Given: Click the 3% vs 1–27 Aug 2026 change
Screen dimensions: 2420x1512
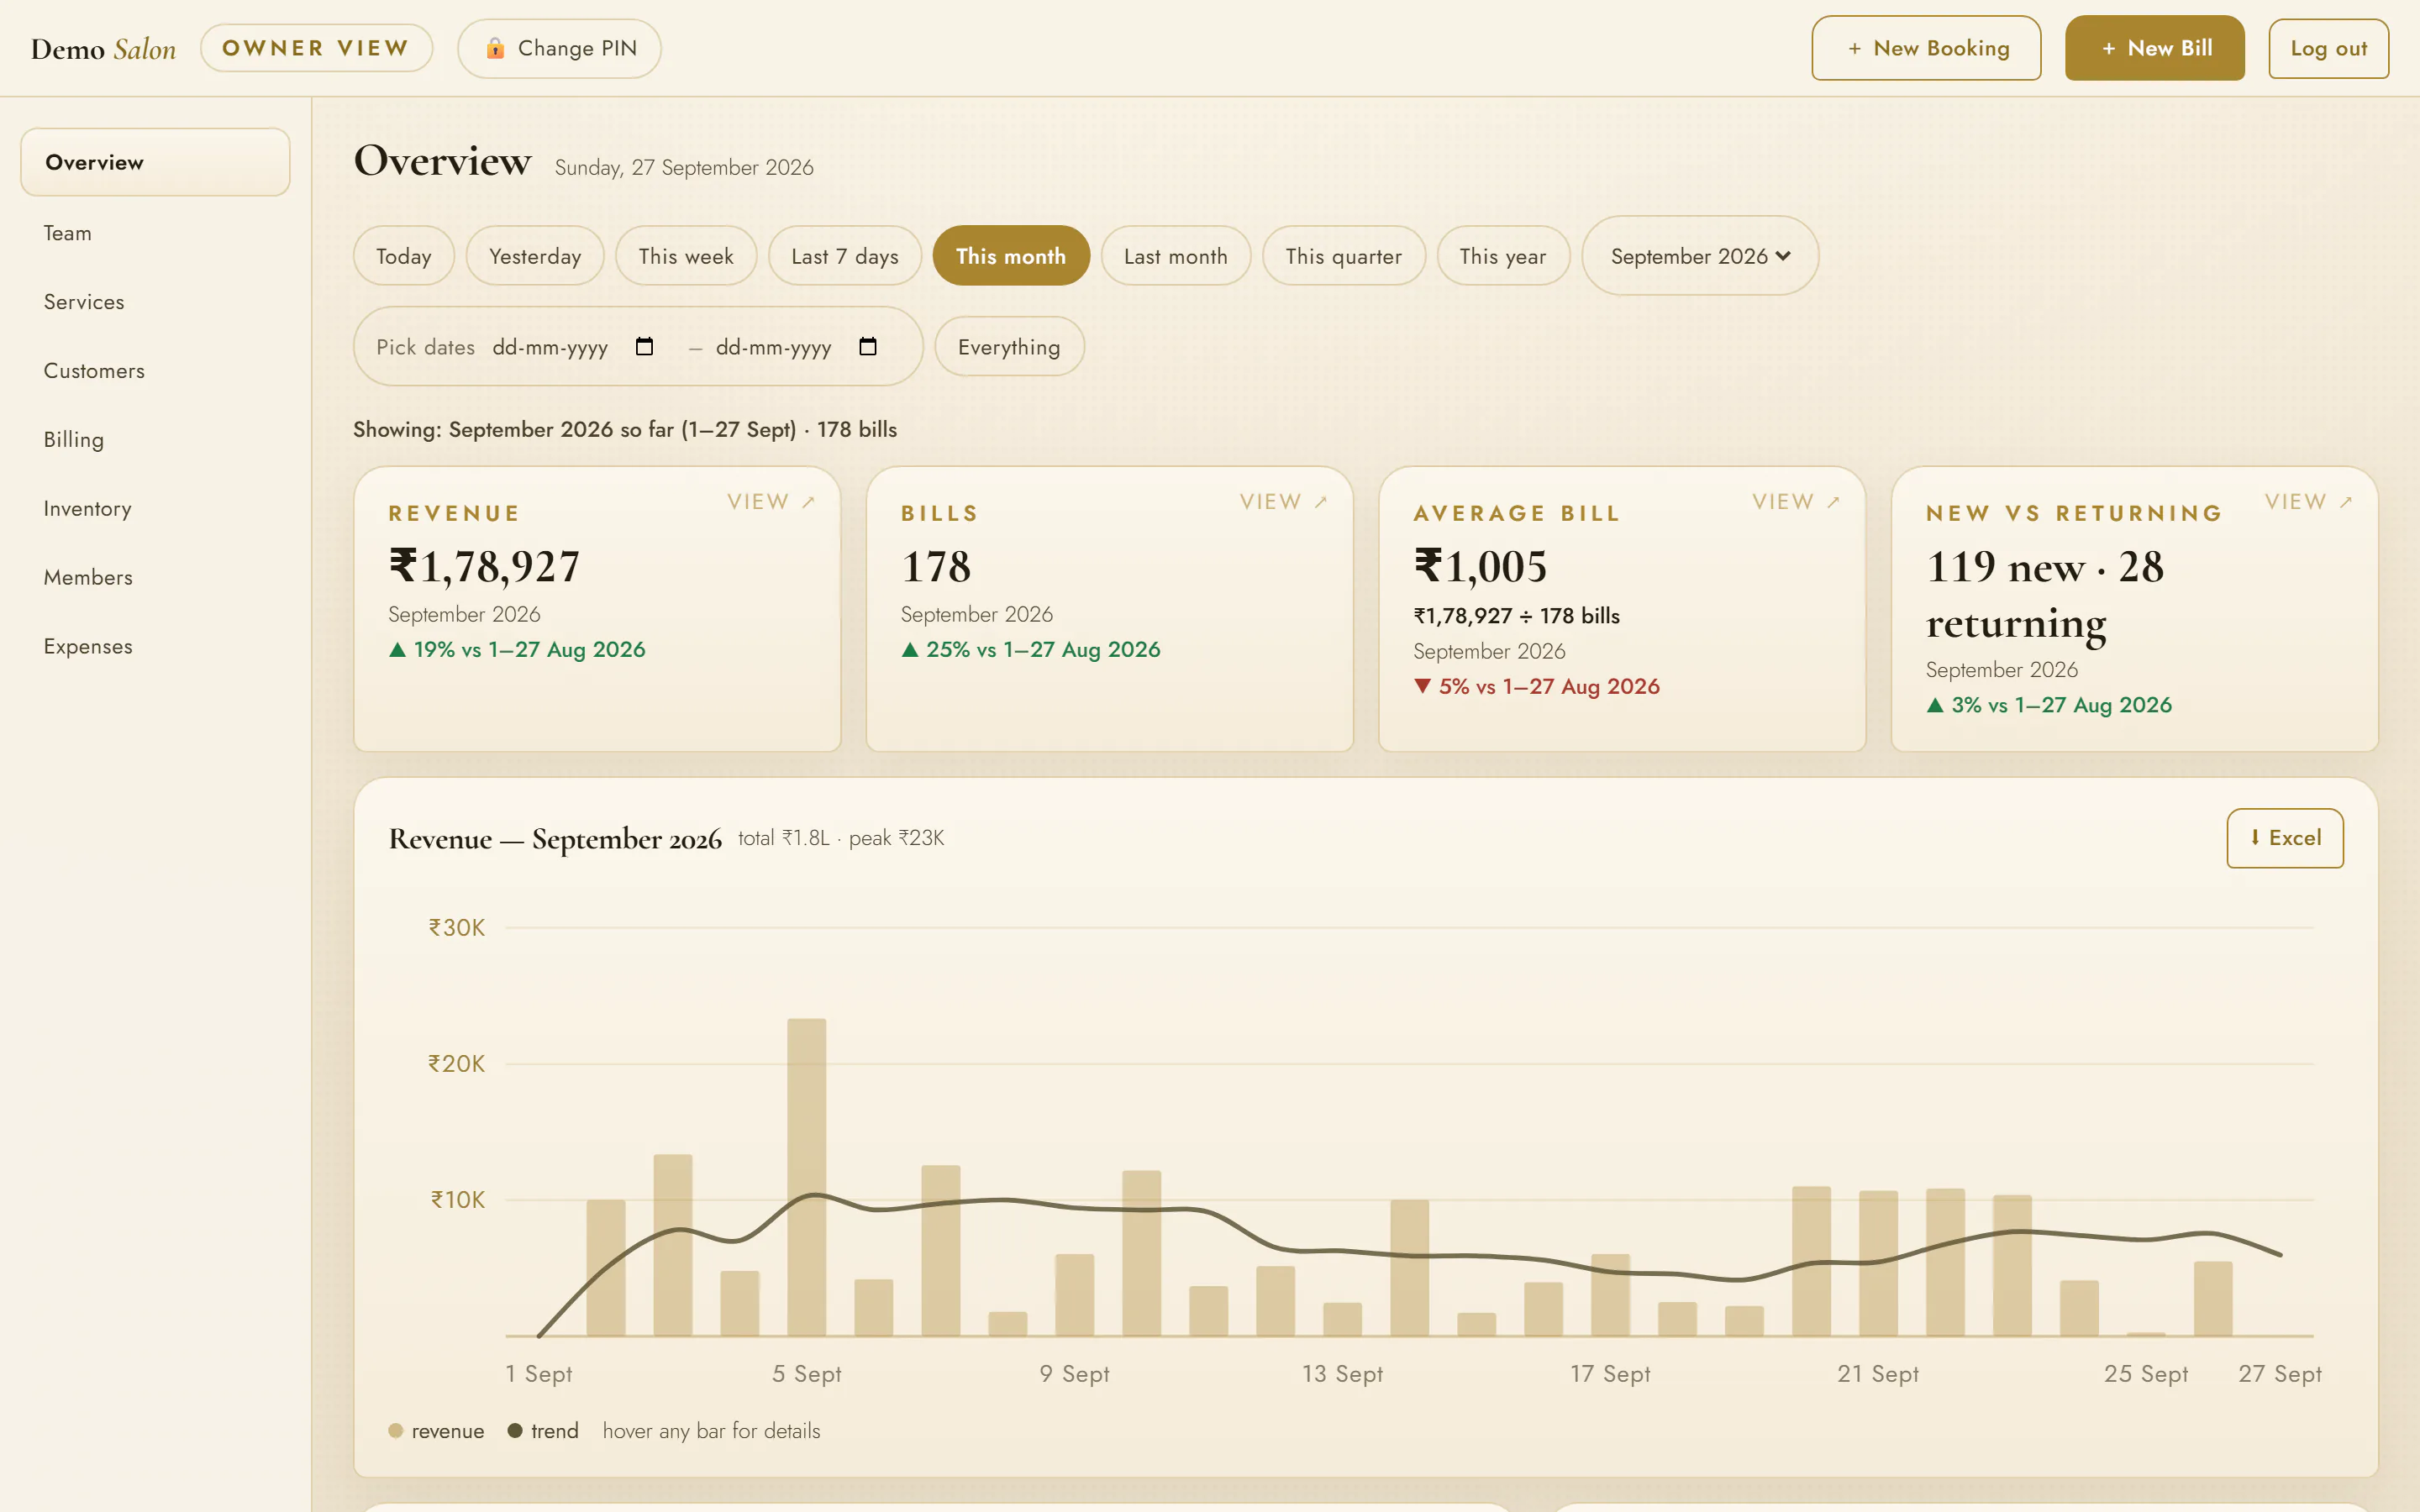Looking at the screenshot, I should click(x=2049, y=705).
